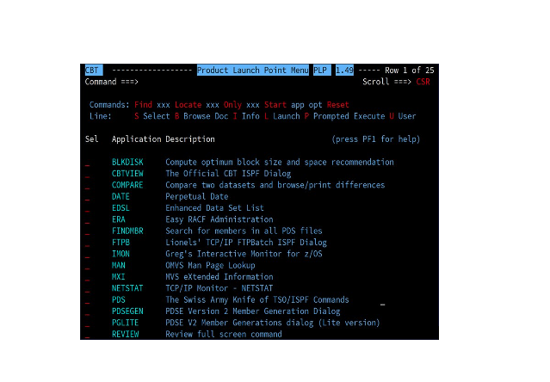The width and height of the screenshot is (550, 382).
Task: Click the Application column header
Action: pos(137,139)
